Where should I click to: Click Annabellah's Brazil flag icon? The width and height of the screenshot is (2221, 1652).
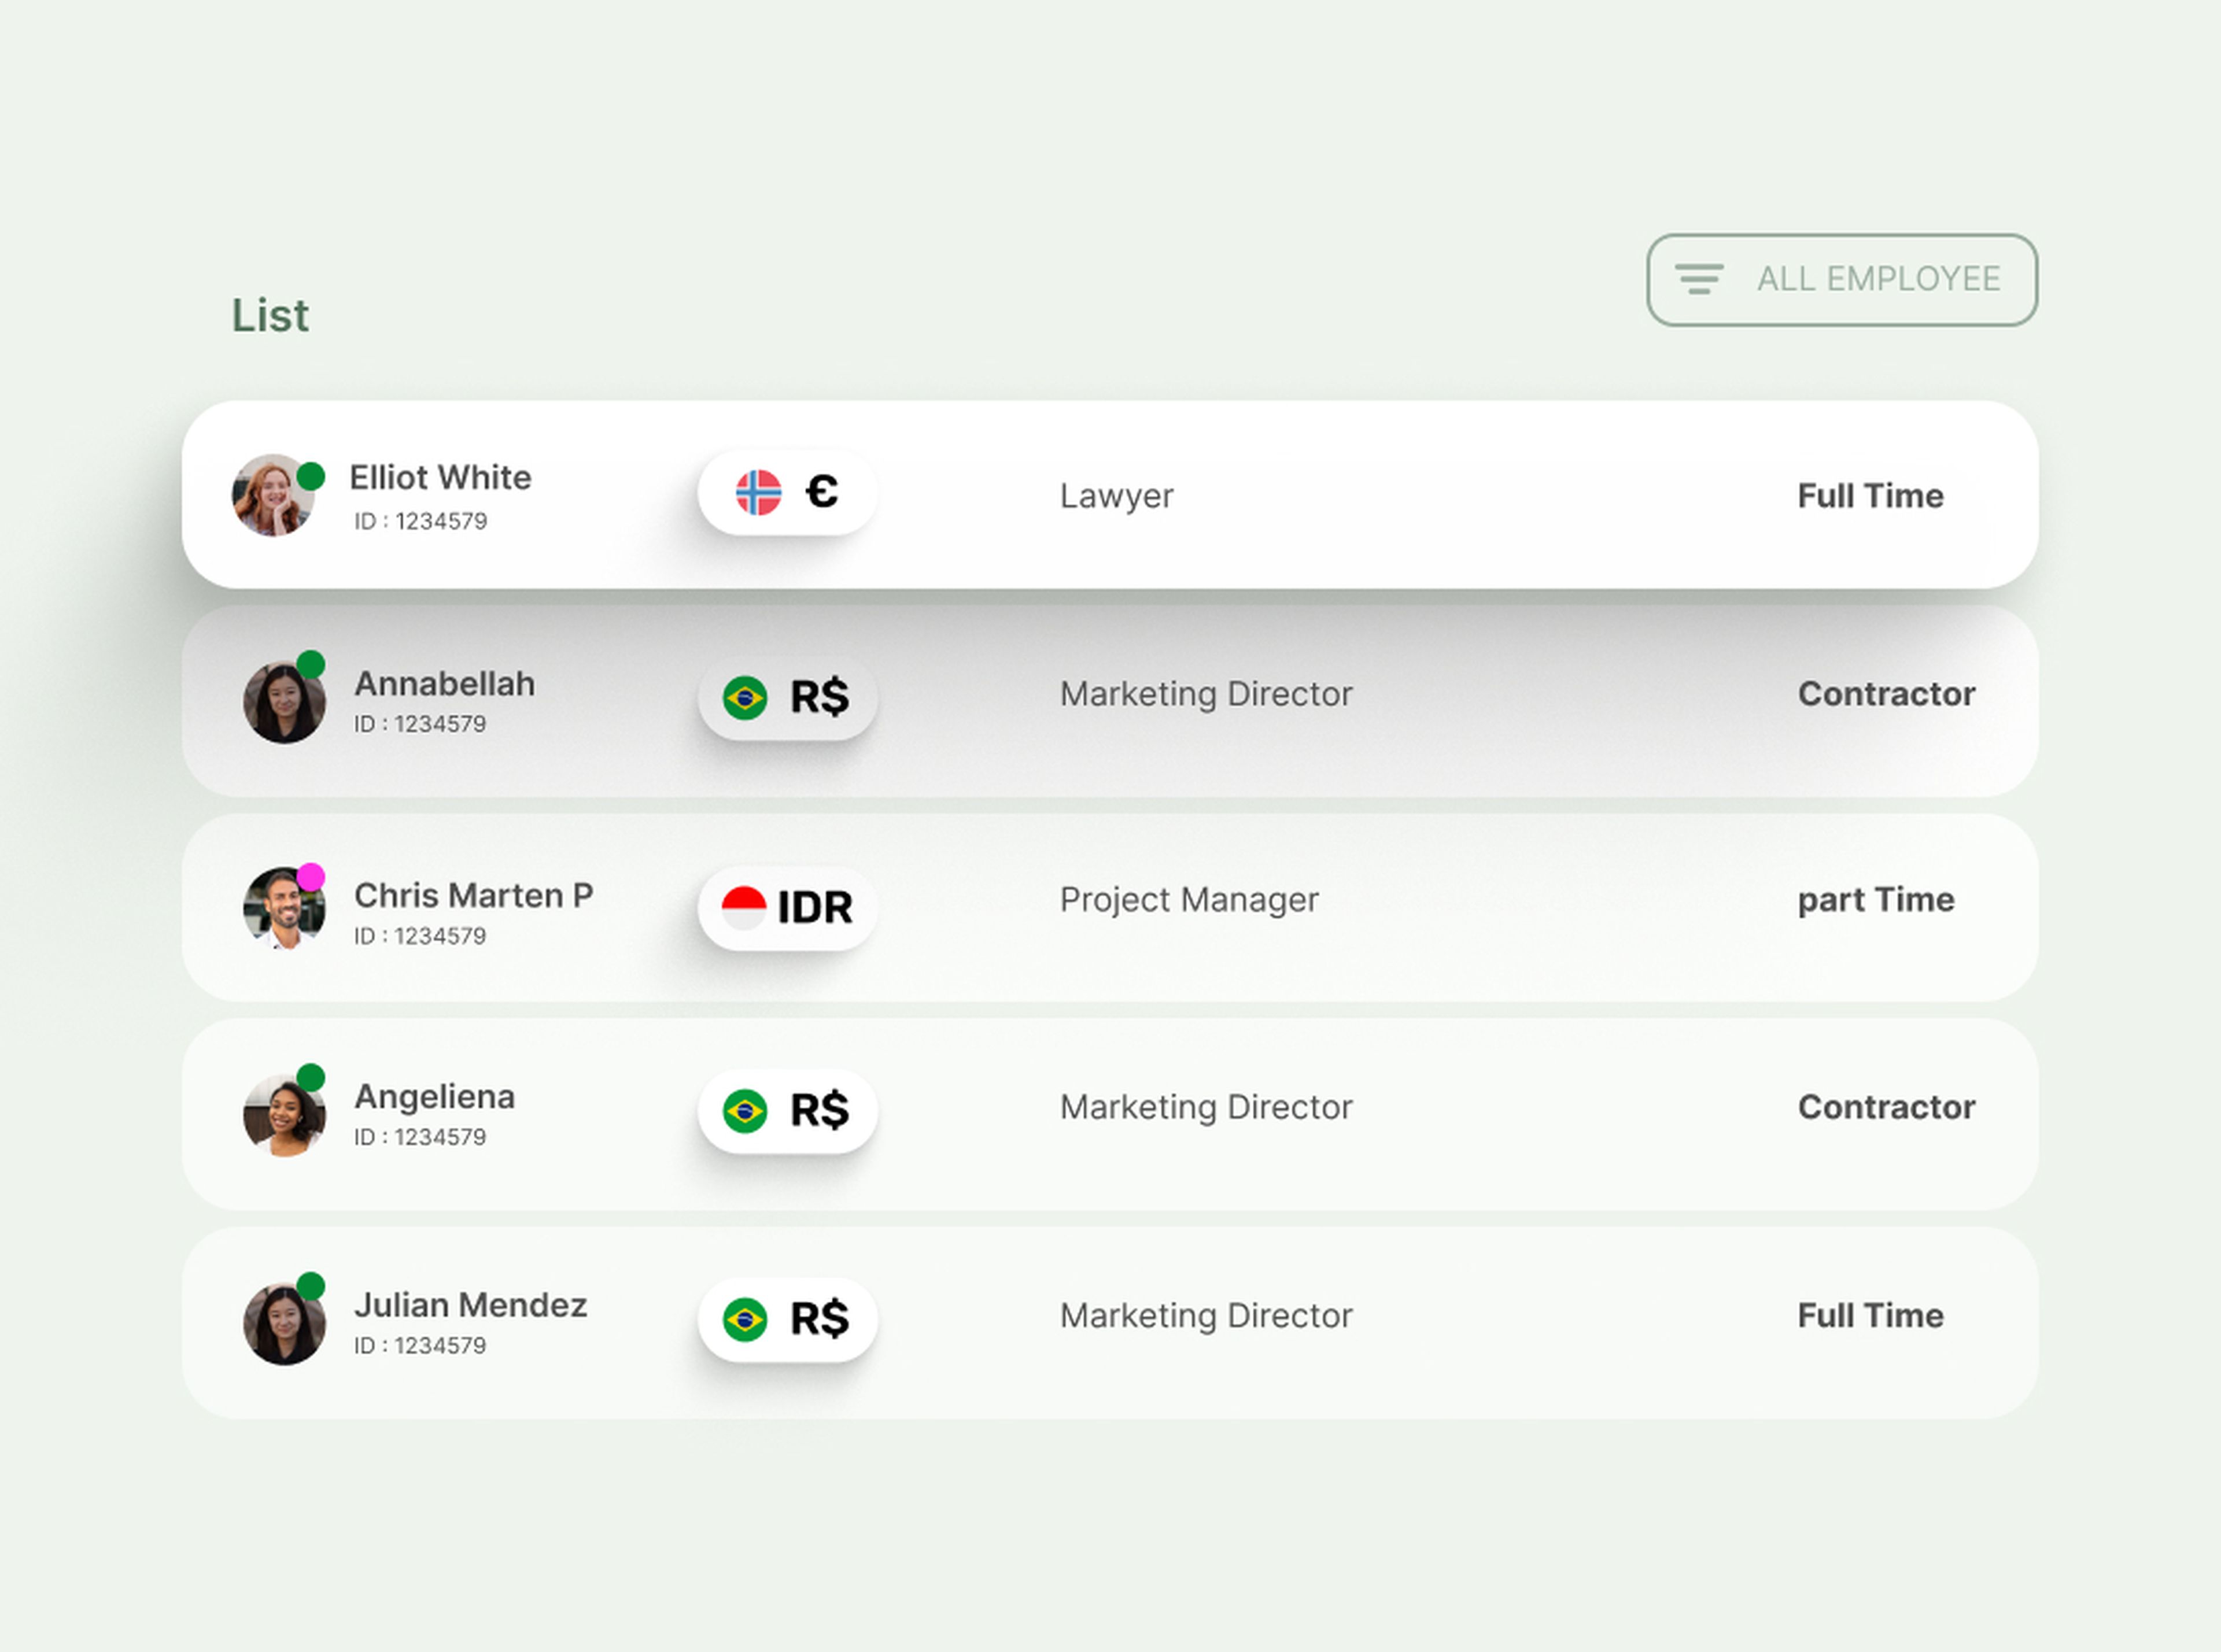click(745, 698)
